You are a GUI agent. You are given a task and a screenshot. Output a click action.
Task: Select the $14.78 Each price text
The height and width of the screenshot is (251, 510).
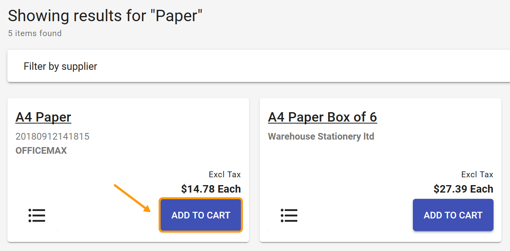click(211, 189)
